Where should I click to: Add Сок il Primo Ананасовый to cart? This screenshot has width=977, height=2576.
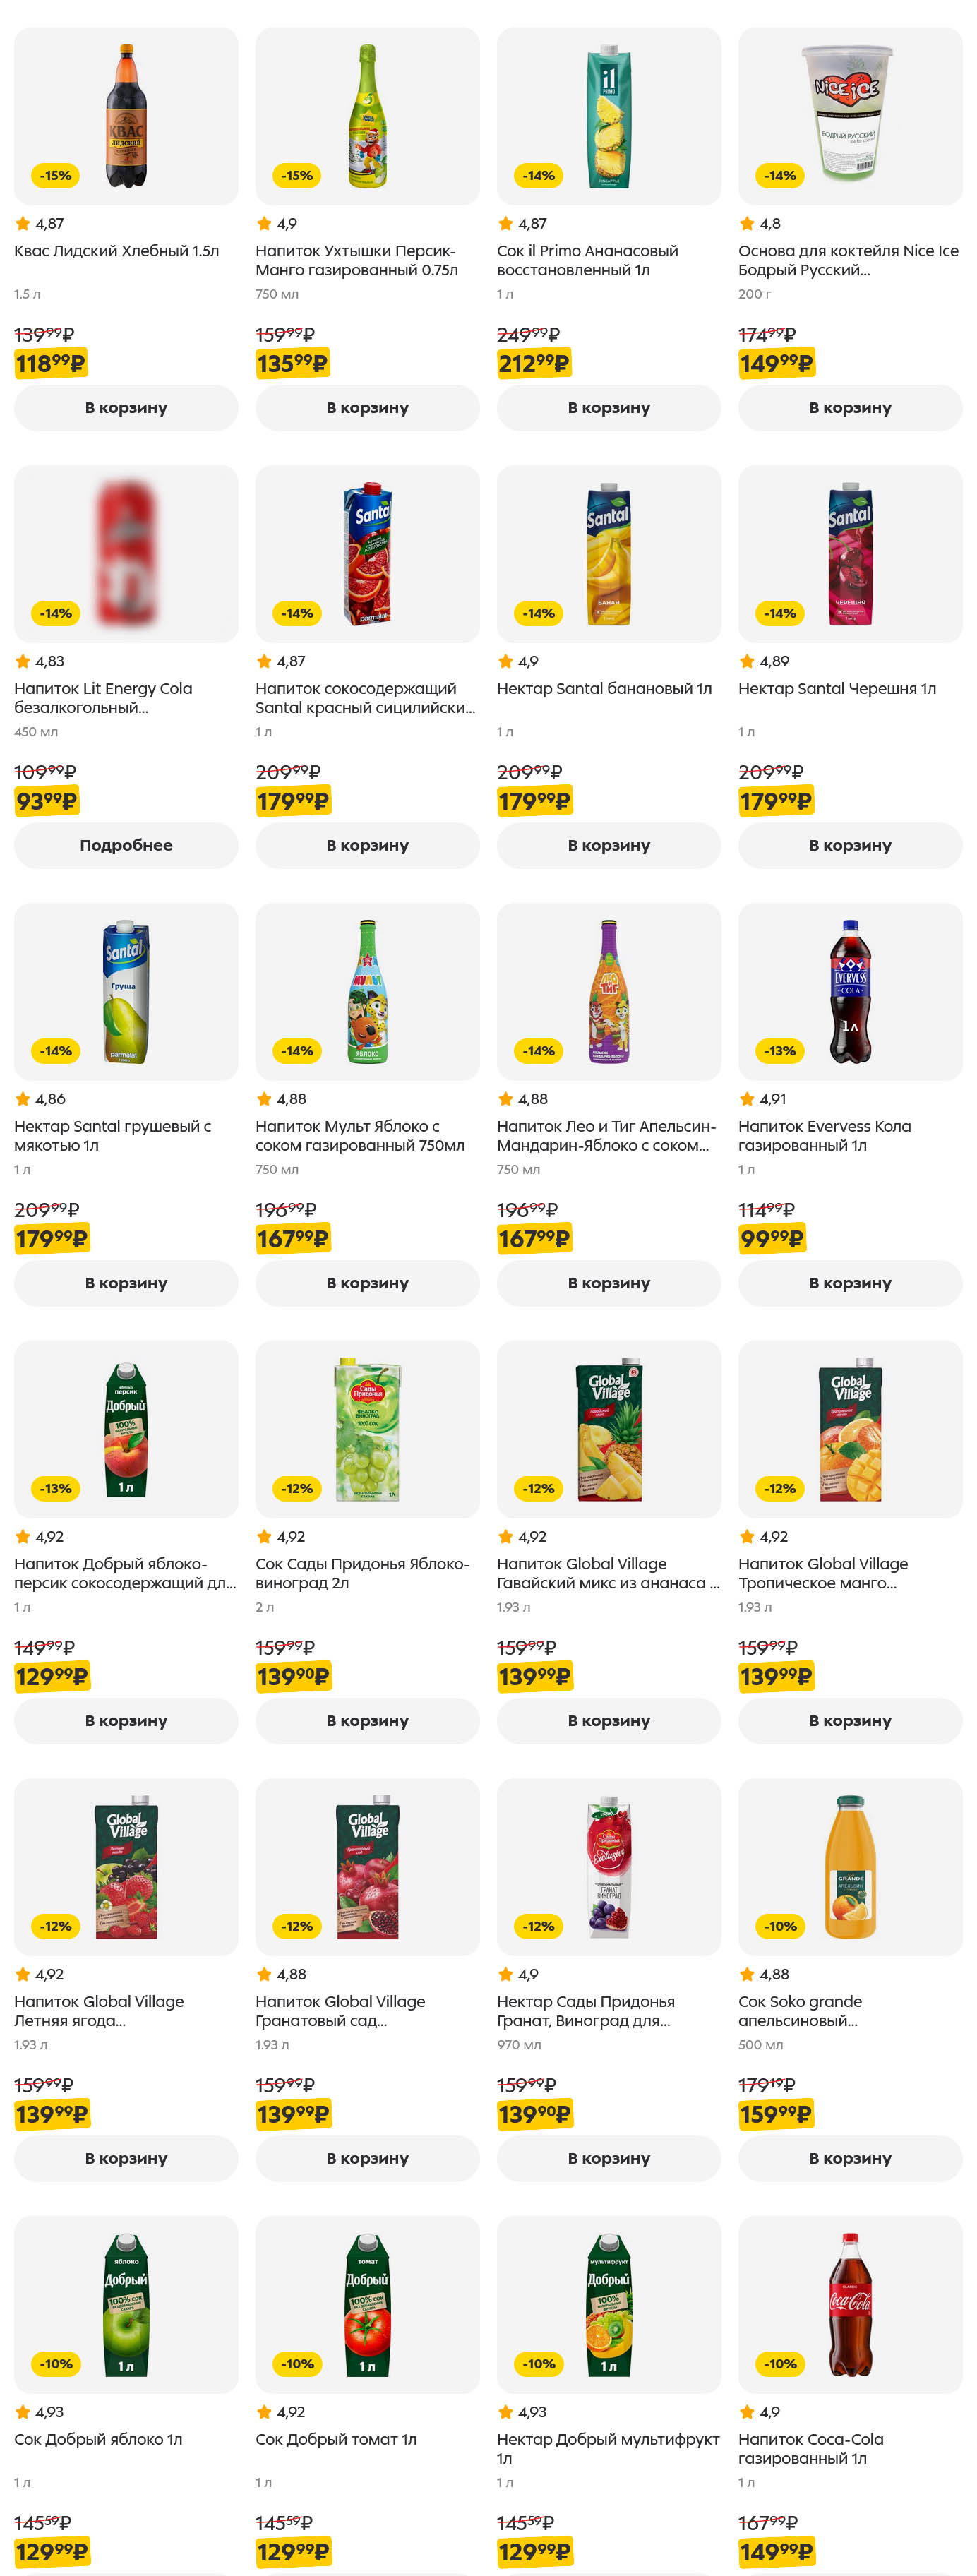(x=608, y=408)
